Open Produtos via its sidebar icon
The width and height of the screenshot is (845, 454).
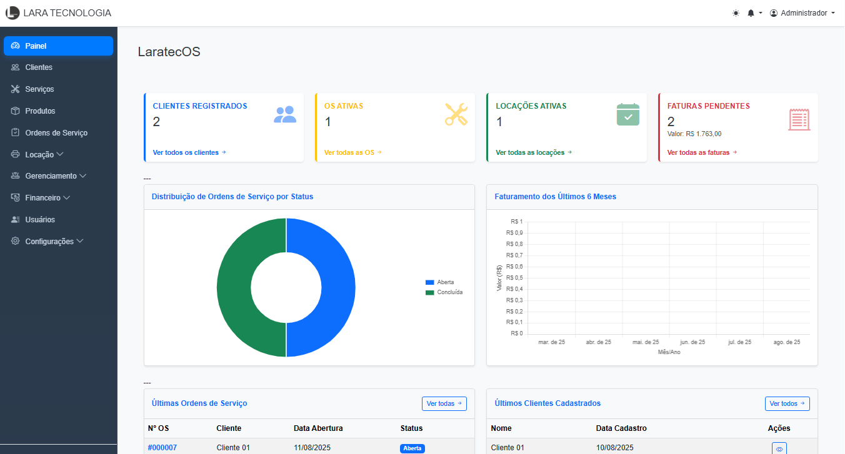click(x=15, y=111)
